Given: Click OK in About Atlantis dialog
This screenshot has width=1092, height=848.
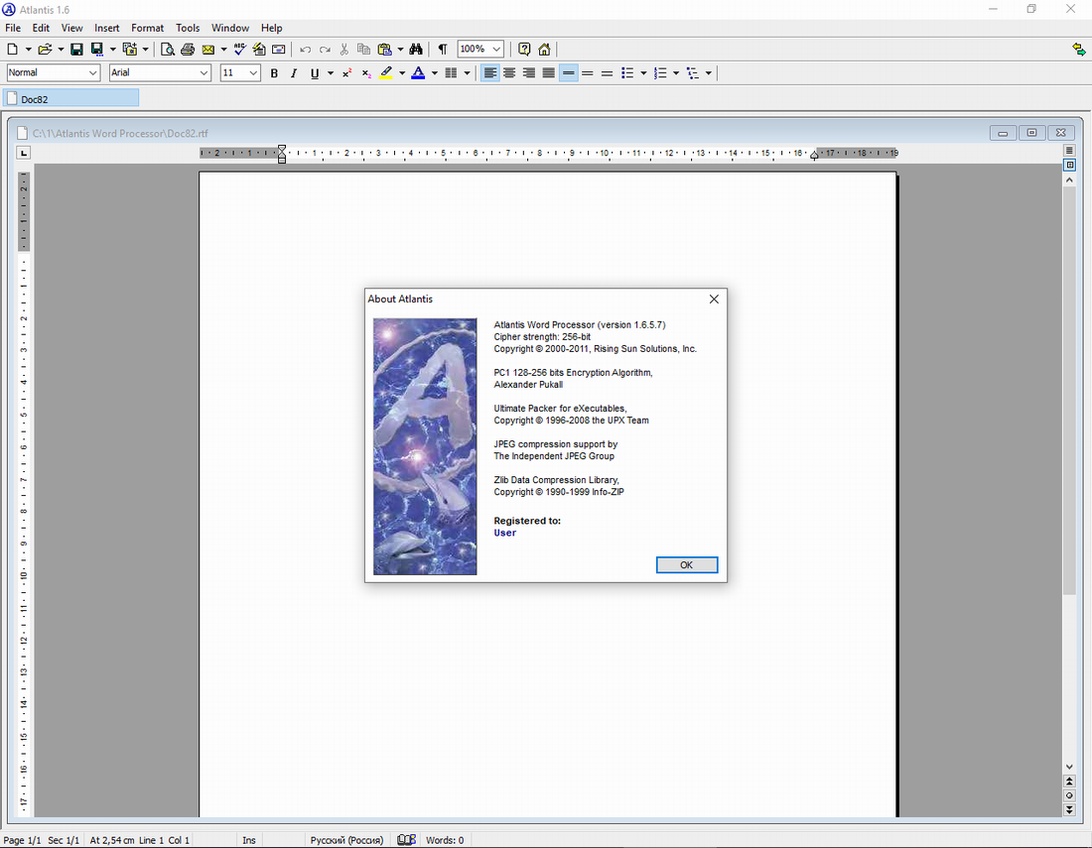Looking at the screenshot, I should [687, 565].
